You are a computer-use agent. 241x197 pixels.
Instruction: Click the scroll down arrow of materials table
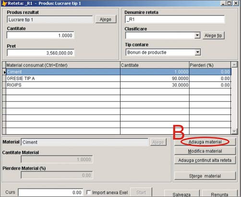(234, 131)
